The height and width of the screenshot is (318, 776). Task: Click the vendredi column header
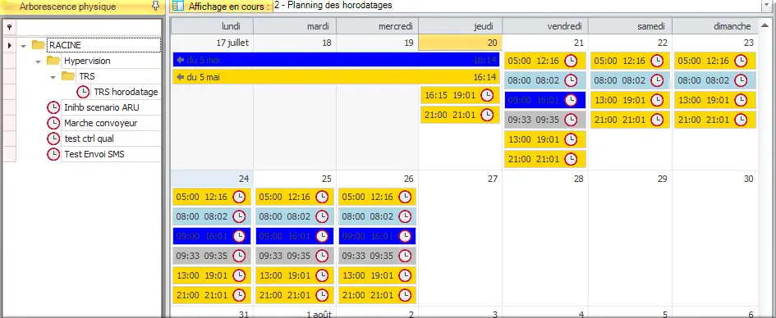coord(545,26)
